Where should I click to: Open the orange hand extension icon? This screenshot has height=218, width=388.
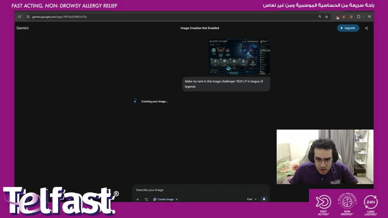pyautogui.click(x=344, y=17)
